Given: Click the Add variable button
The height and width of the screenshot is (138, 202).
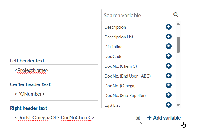Looking at the screenshot, I should pyautogui.click(x=164, y=118).
